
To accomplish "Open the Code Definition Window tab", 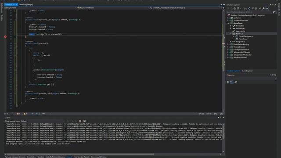I will 55,157.
